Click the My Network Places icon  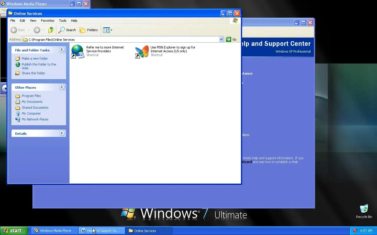[18, 119]
